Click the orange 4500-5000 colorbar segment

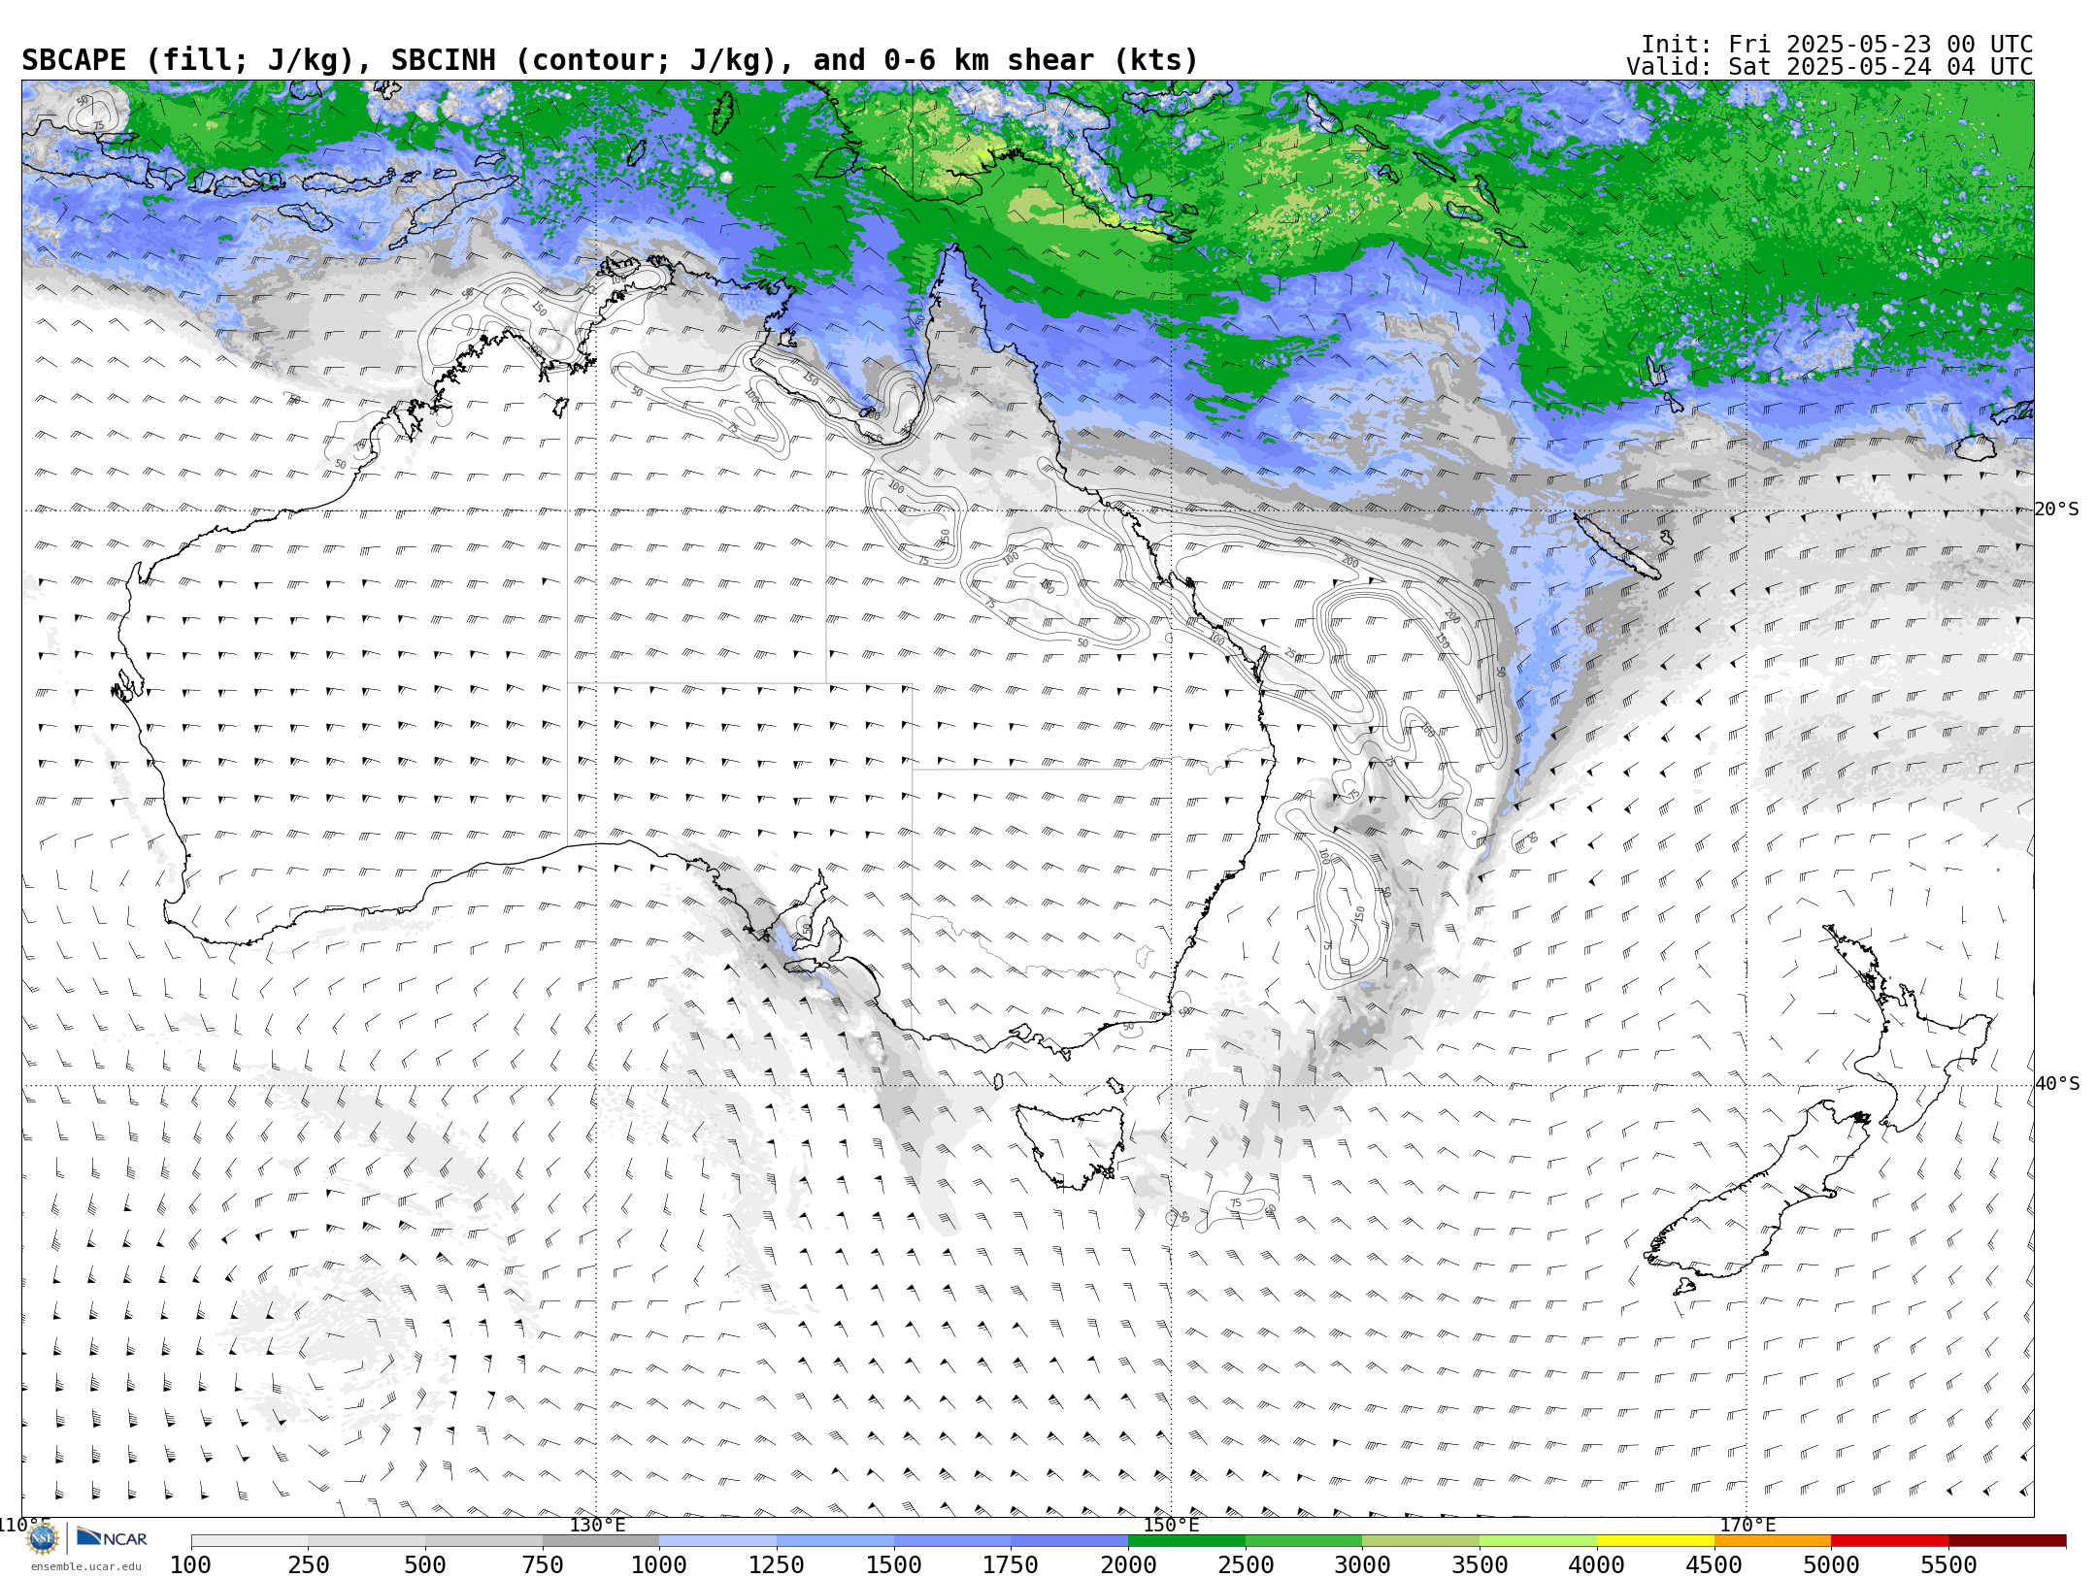pyautogui.click(x=1773, y=1541)
